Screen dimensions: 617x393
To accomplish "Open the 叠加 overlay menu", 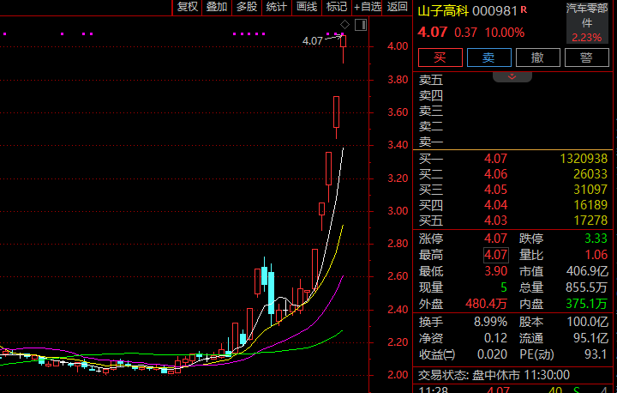I will (217, 7).
